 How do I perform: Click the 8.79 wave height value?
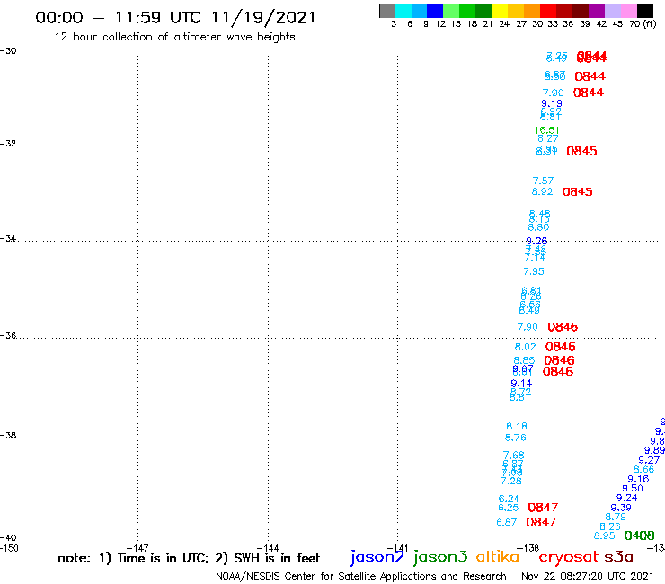tap(616, 517)
